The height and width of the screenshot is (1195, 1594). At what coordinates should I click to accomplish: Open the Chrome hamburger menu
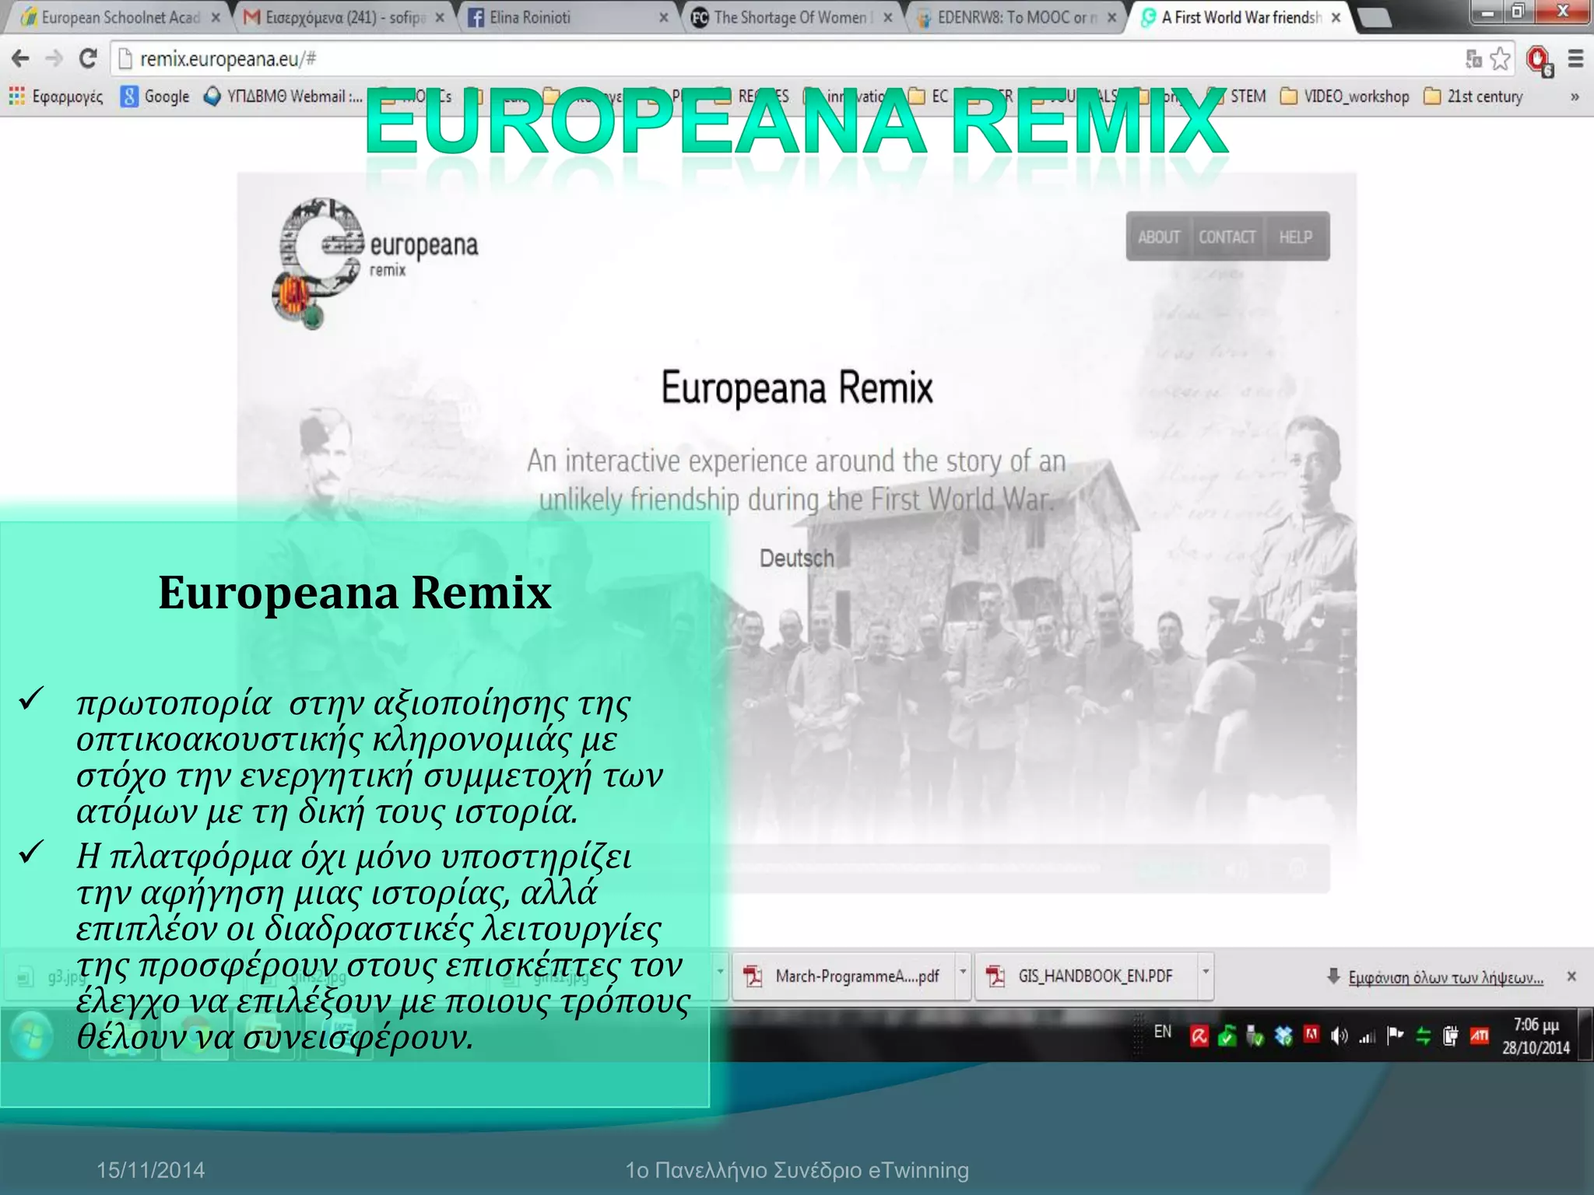tap(1575, 58)
